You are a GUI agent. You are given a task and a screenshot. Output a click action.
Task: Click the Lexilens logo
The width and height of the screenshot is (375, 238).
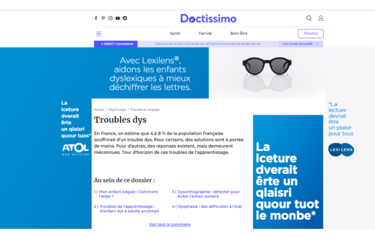point(341,150)
